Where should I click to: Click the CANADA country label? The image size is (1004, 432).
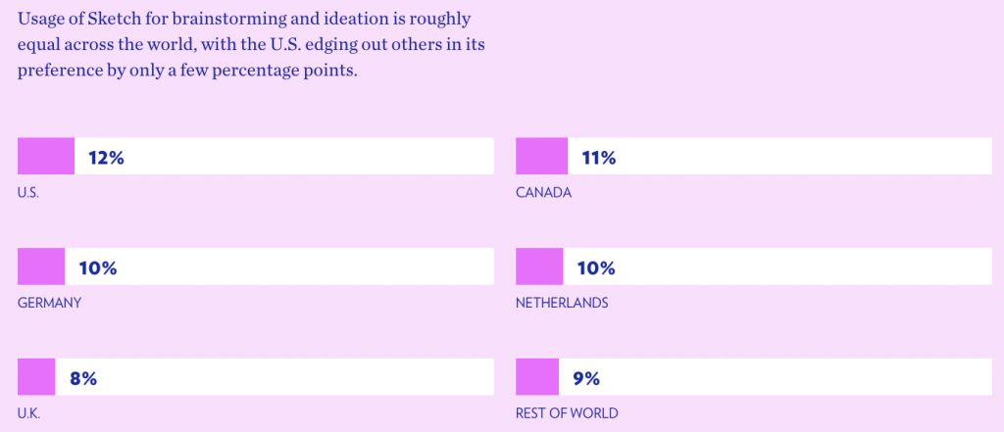coord(543,193)
